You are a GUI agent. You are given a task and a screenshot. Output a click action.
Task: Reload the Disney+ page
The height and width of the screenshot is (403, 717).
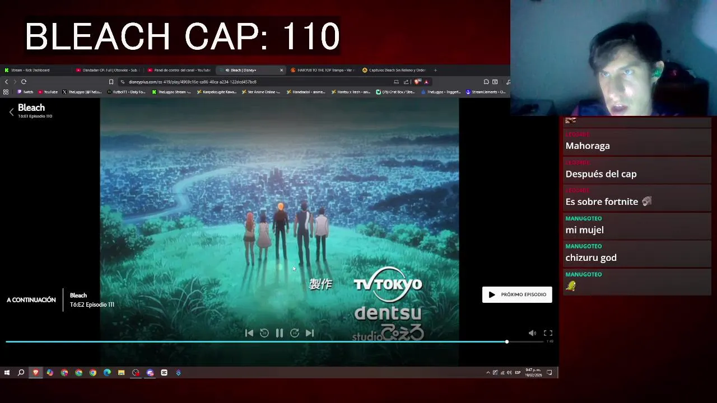click(24, 82)
